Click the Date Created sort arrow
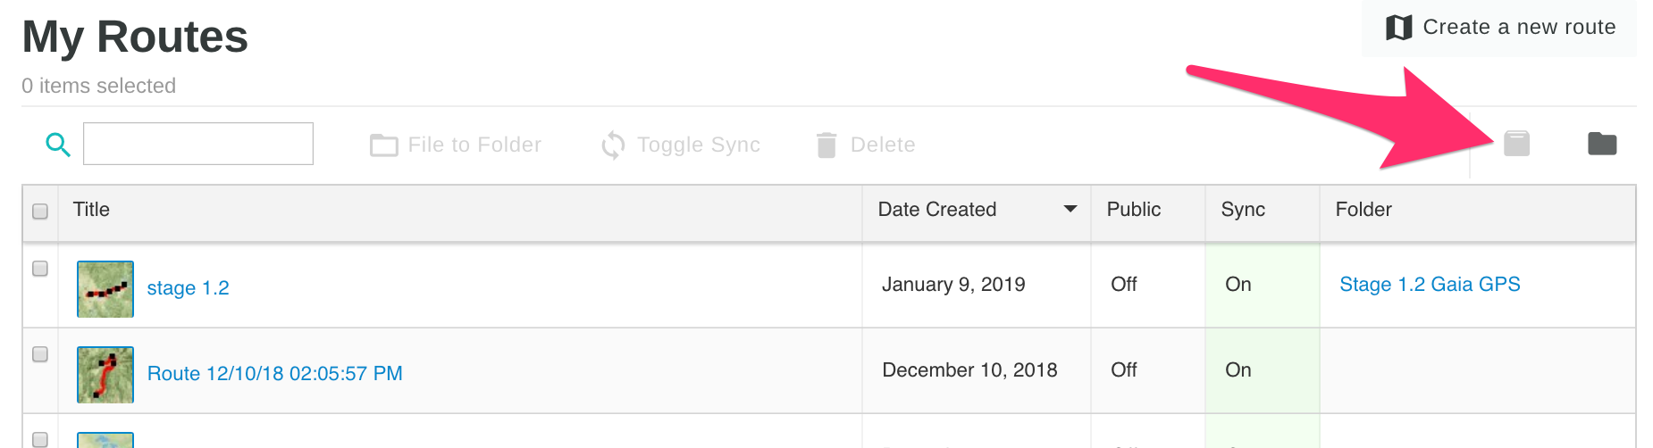 1070,210
